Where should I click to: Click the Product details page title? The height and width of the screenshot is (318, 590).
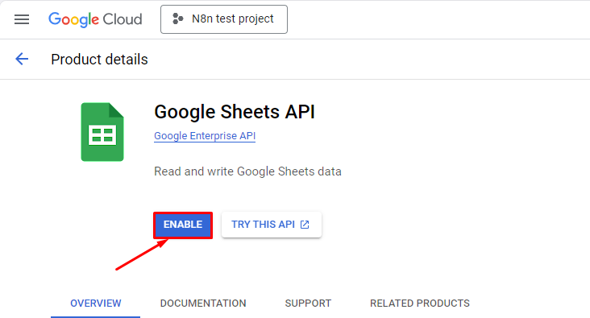coord(99,60)
